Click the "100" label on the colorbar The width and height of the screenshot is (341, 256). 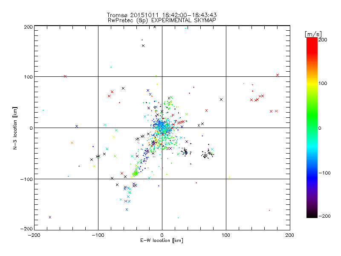click(x=323, y=83)
